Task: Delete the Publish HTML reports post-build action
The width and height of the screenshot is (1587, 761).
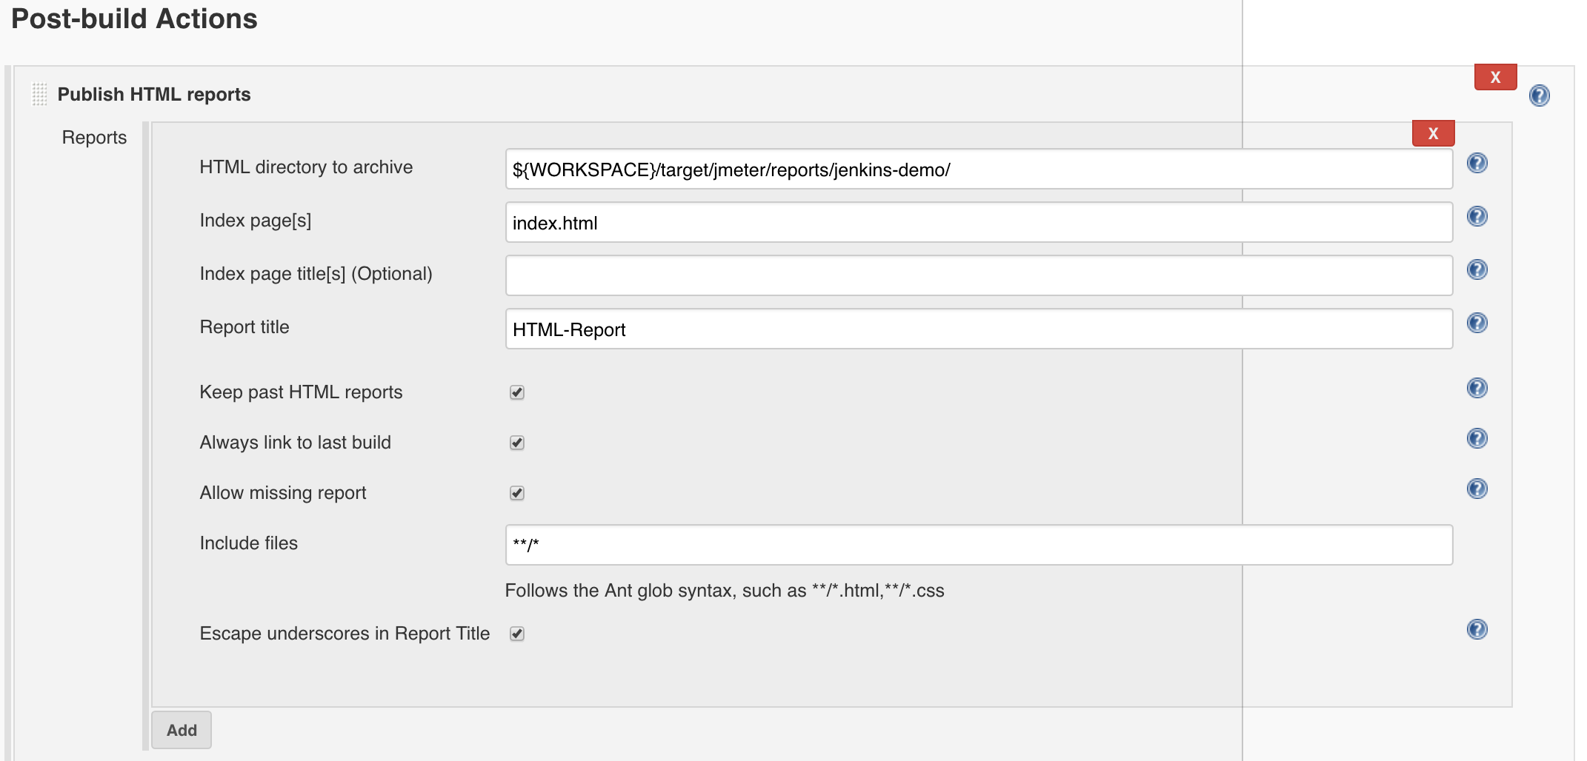Action: coord(1495,77)
